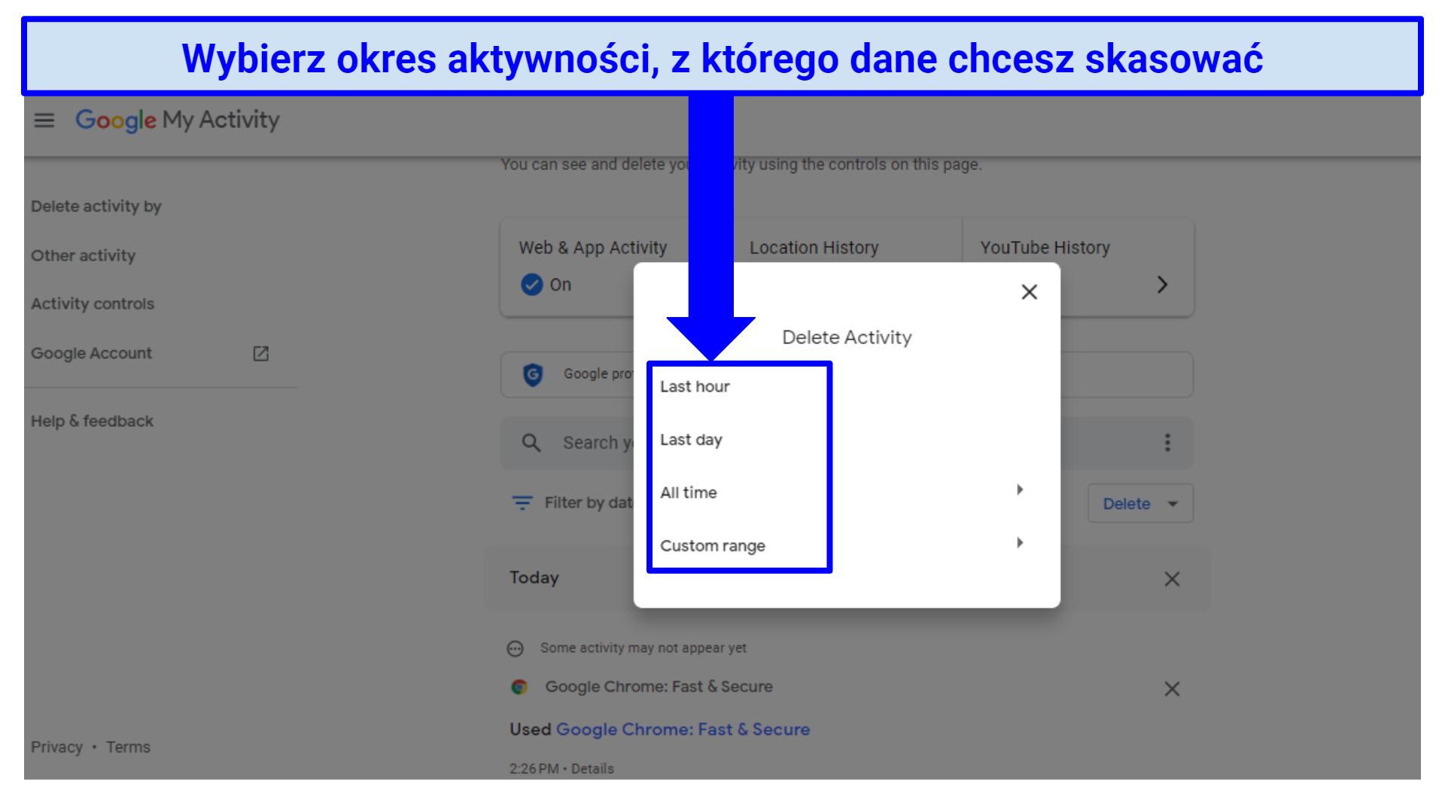Open the three-dot more options menu

[x=1167, y=443]
